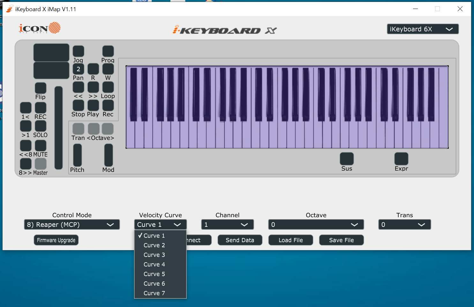Click the Mod wheel control
Screen dimensions: 474x307
109,155
